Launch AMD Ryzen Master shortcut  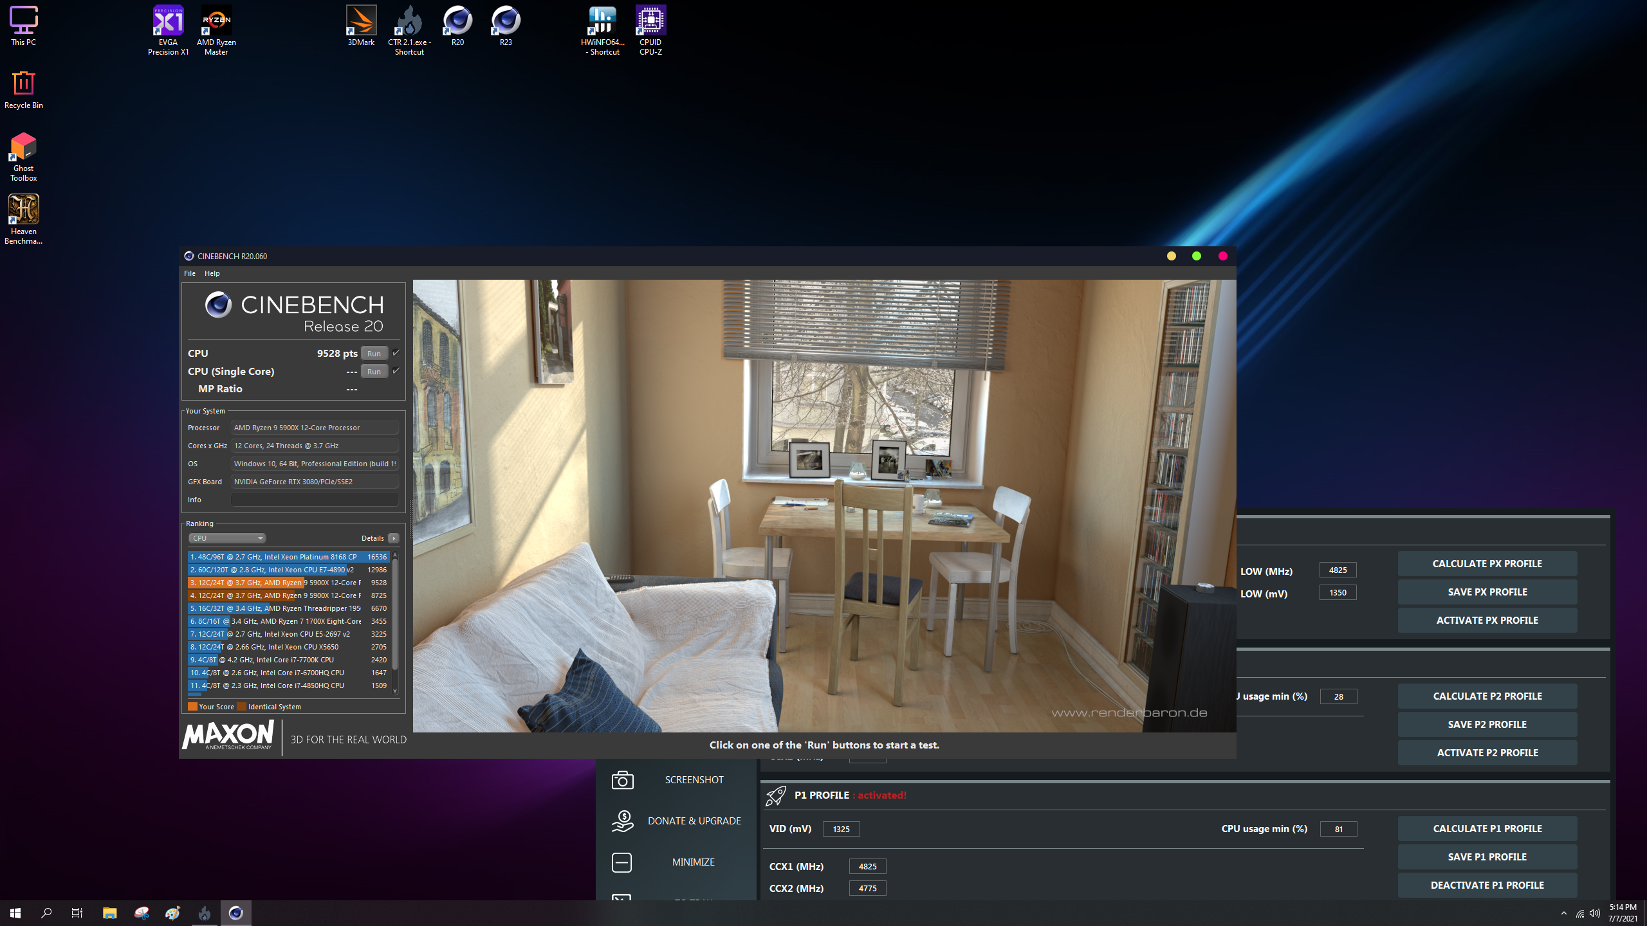pos(216,30)
